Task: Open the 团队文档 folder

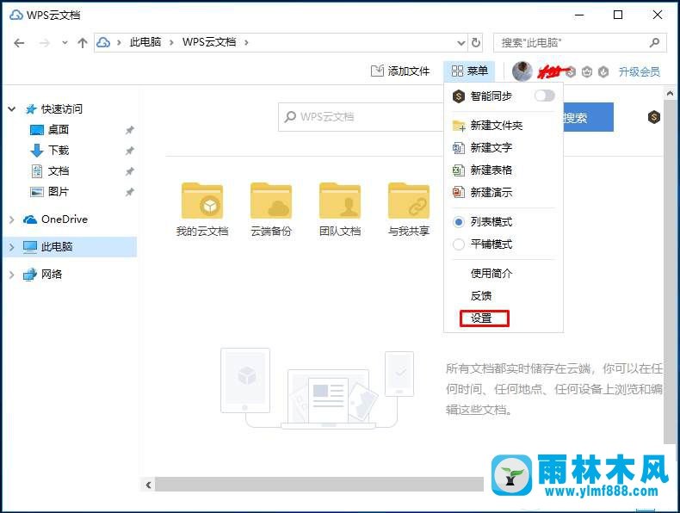Action: [340, 210]
